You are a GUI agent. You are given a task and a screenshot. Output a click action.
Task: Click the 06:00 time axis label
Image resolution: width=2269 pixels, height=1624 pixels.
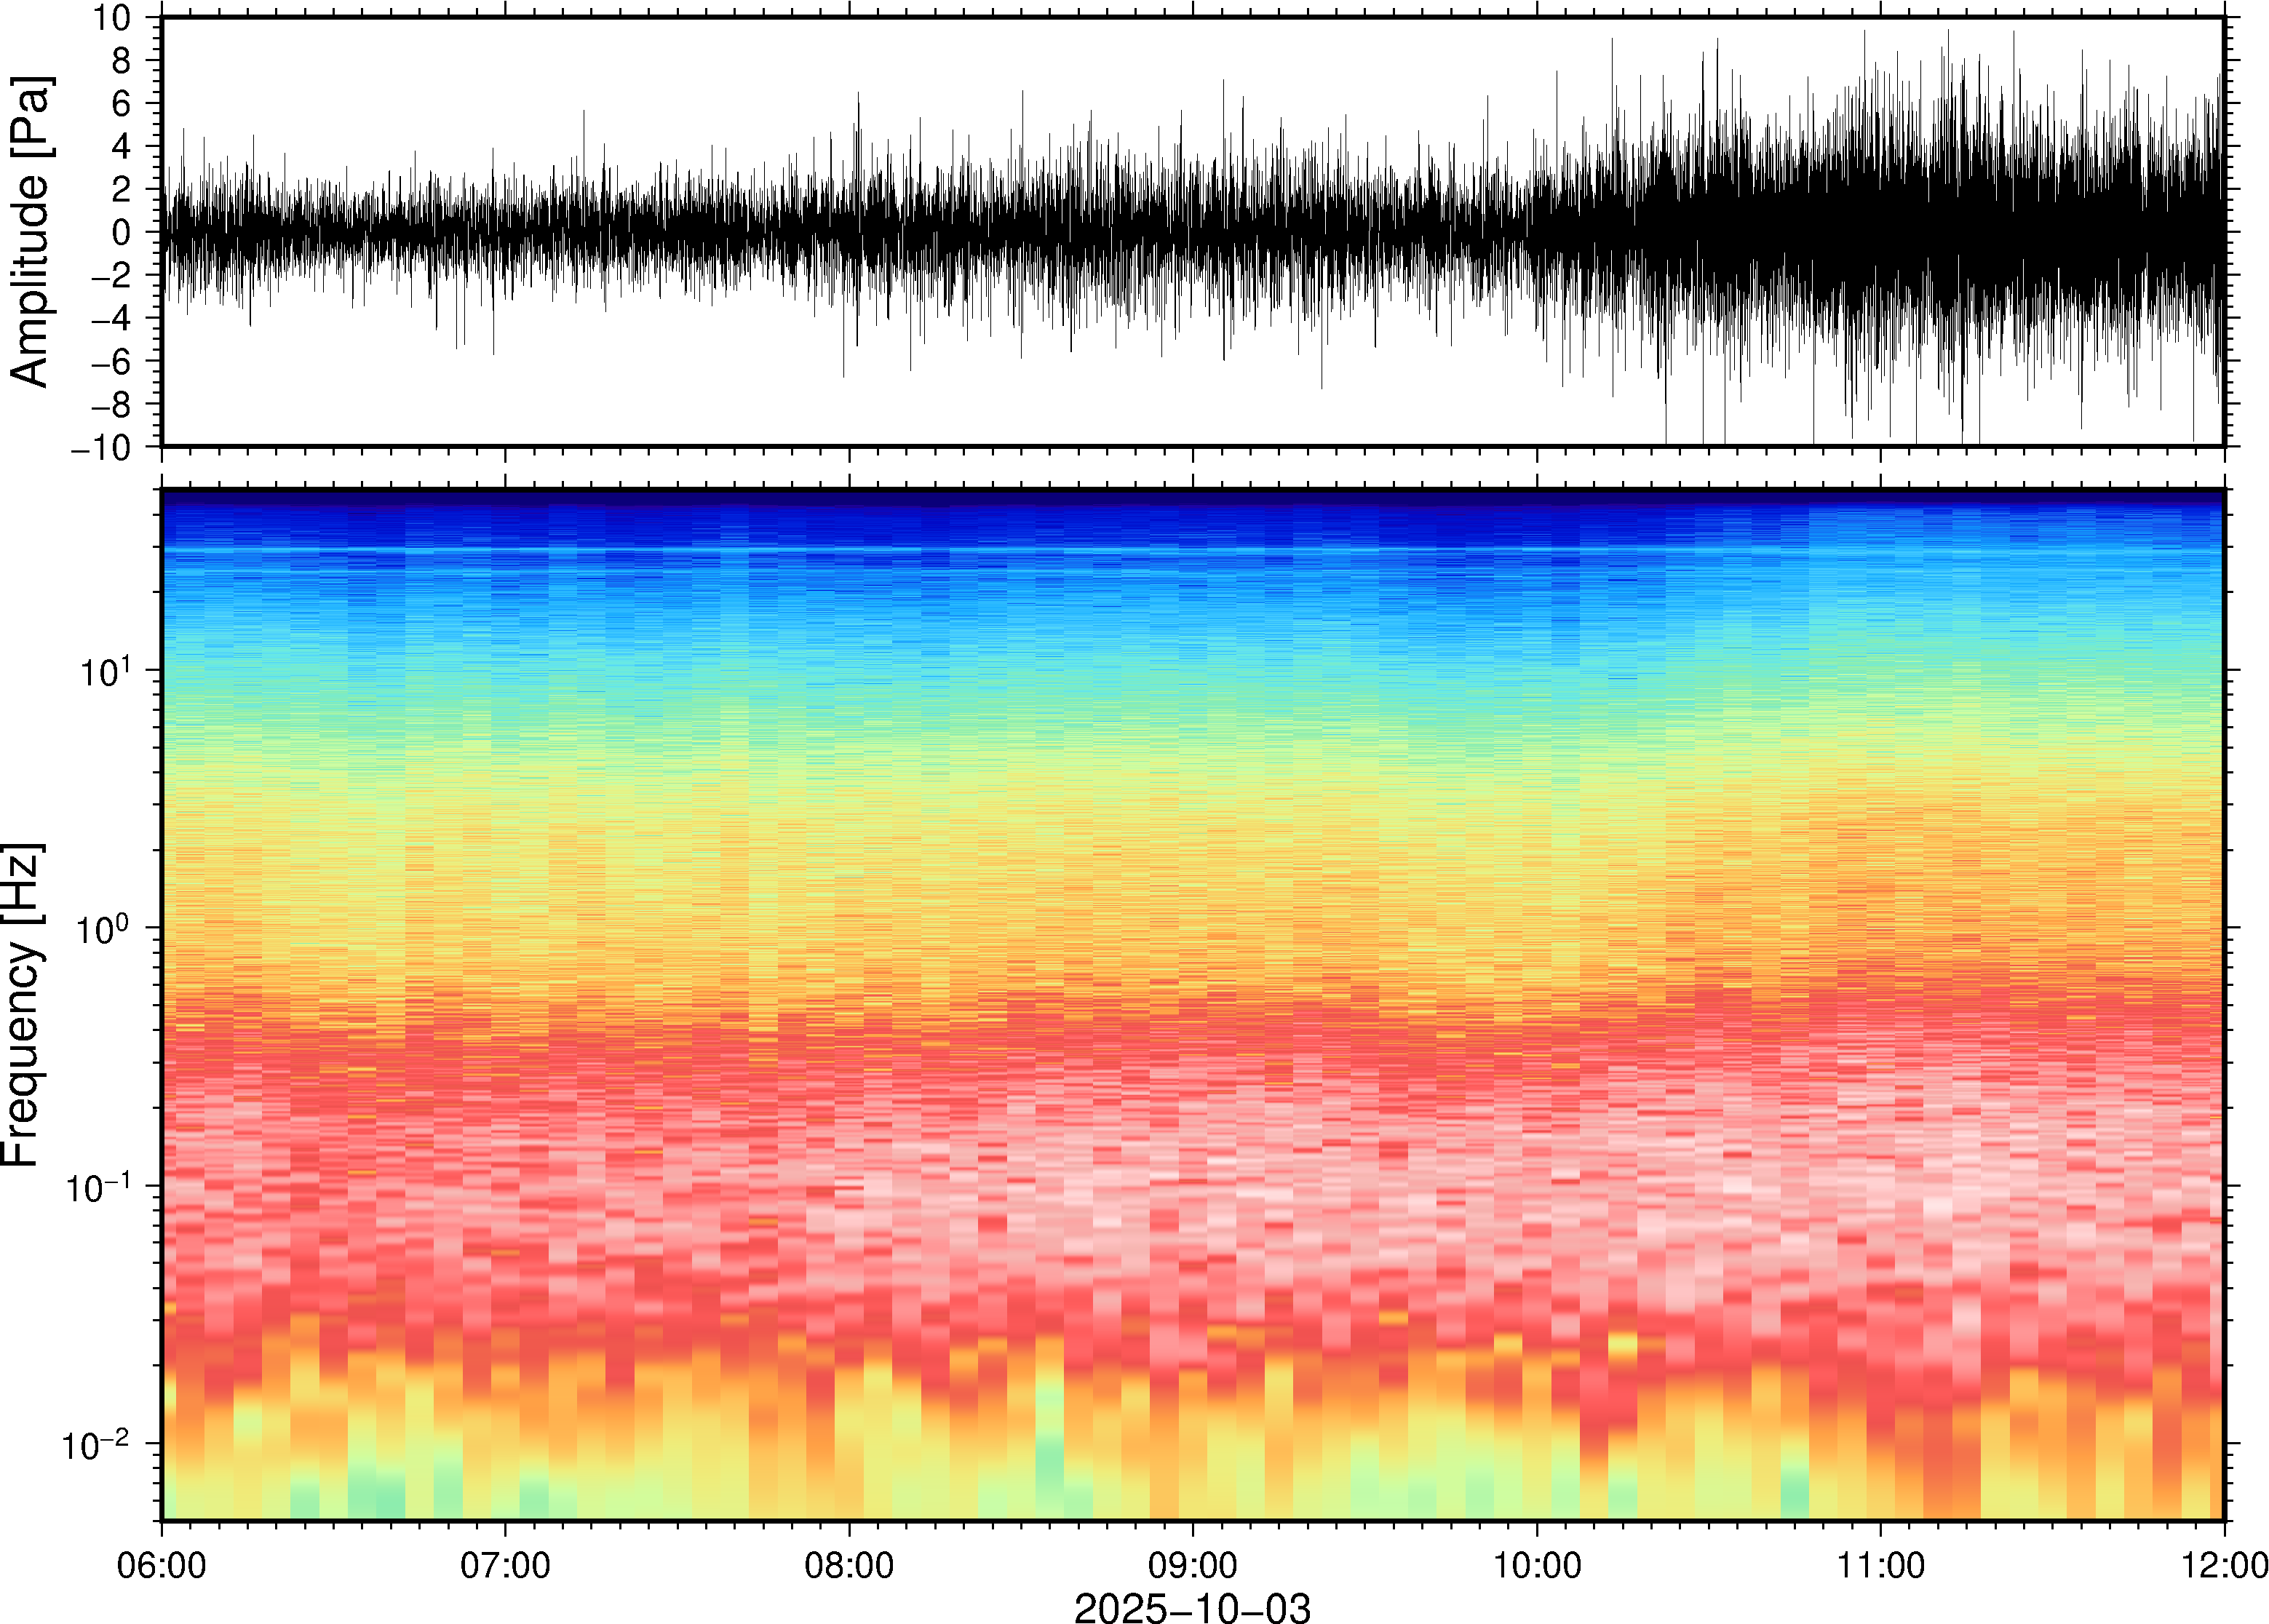point(161,1565)
